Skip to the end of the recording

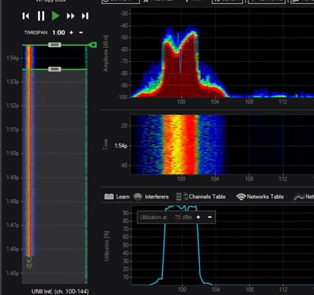85,16
